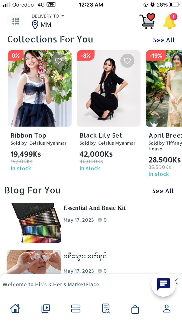Screen dimensions: 182x324
Task: Select the Home icon in bottom navigation
Action: 15,309
